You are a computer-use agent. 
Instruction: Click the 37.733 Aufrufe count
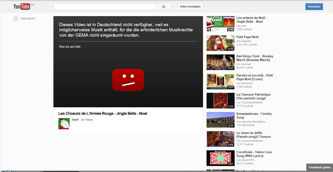(x=245, y=106)
